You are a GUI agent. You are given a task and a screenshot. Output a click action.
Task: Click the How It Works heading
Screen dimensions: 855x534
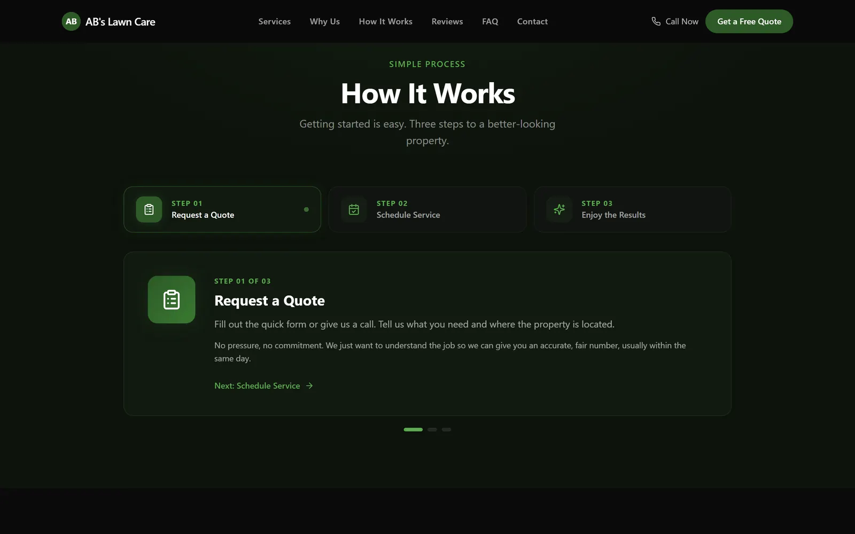coord(428,93)
